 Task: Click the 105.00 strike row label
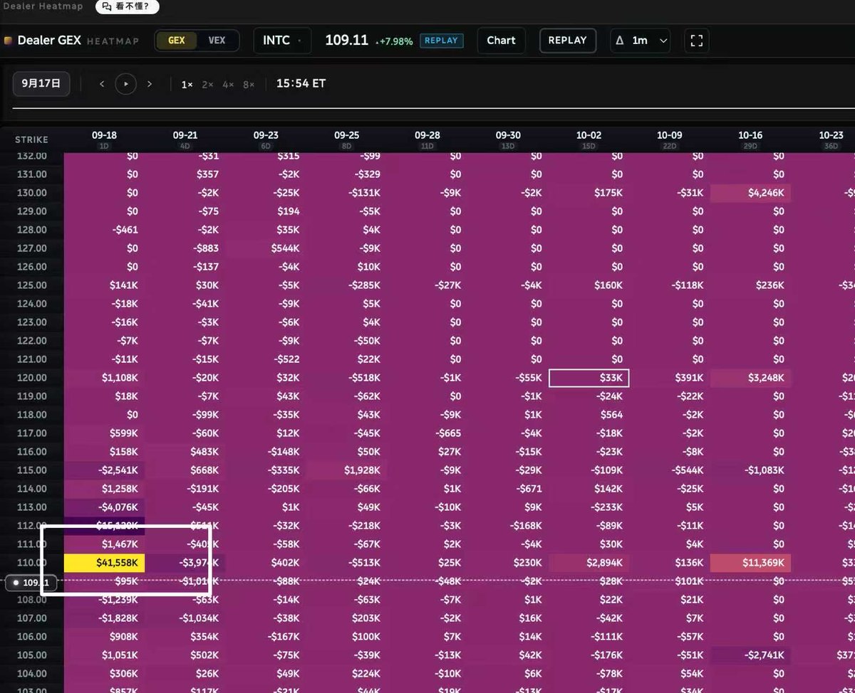31,655
